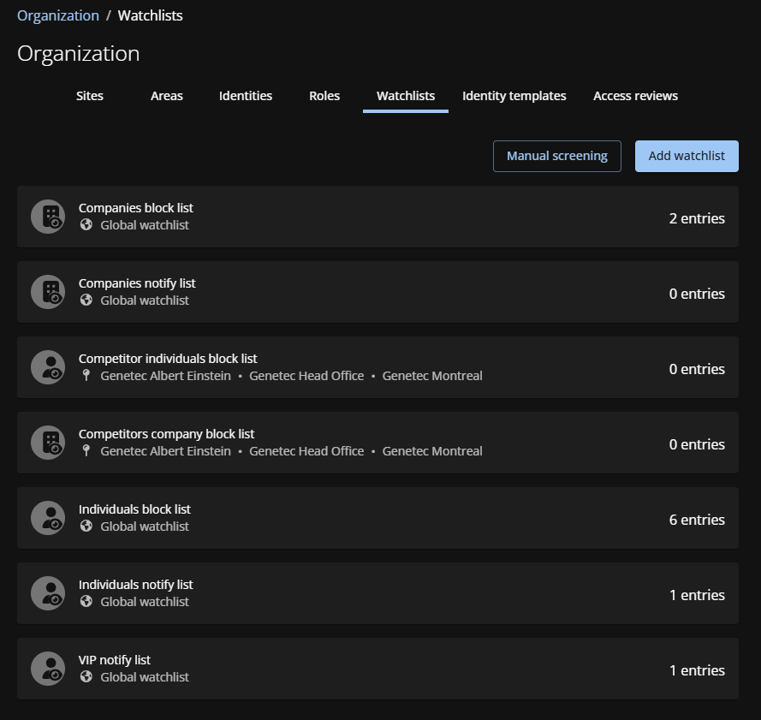Switch to the Access reviews tab
This screenshot has height=720, width=761.
635,96
